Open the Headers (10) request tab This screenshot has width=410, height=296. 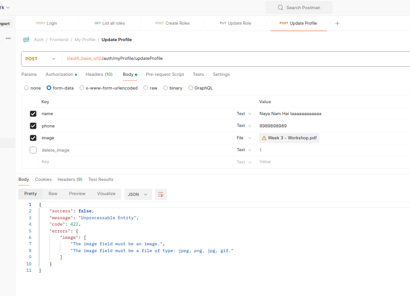tap(99, 74)
